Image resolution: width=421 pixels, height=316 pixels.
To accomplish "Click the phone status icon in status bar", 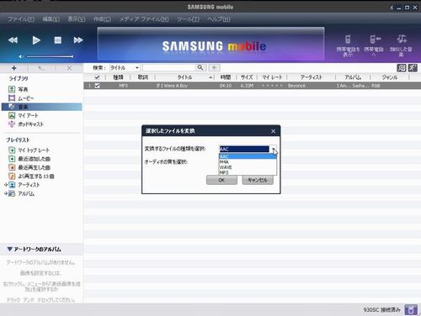I will coord(411,310).
